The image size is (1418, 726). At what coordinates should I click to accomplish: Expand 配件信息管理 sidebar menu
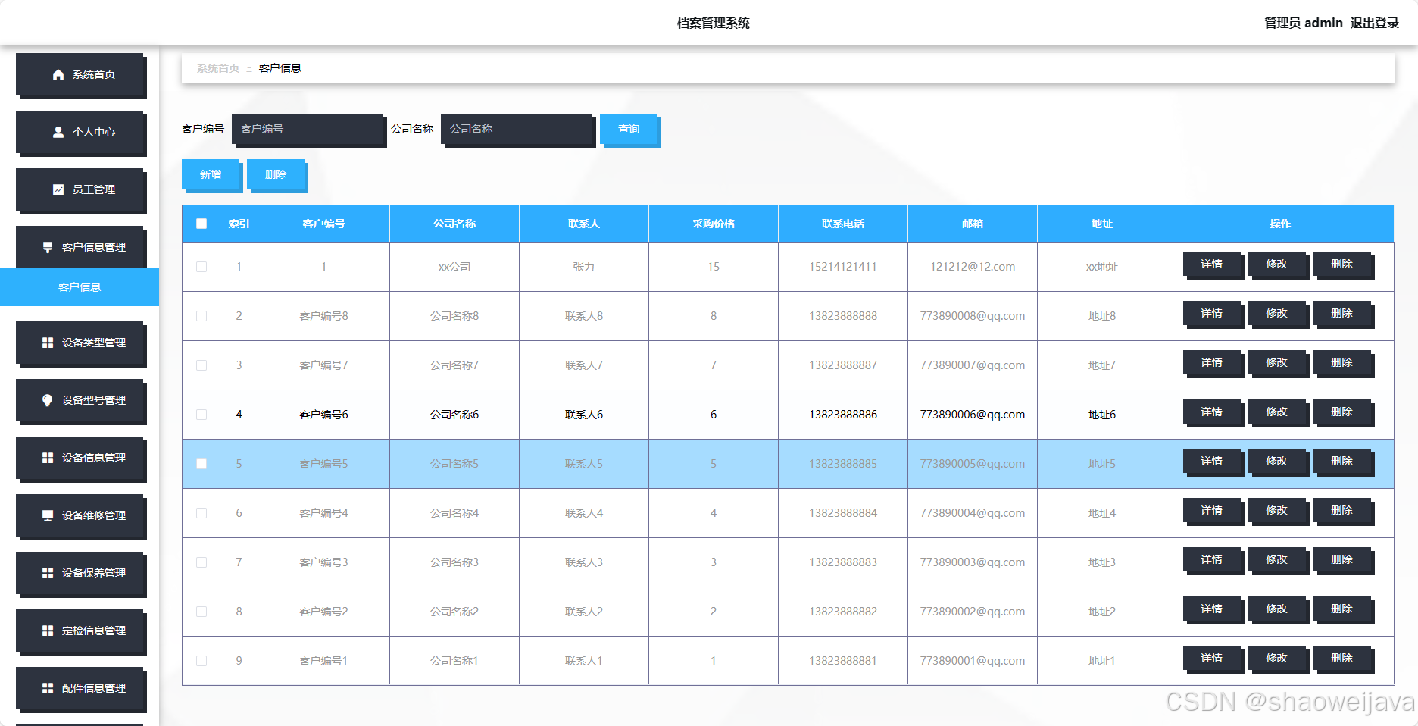[80, 689]
